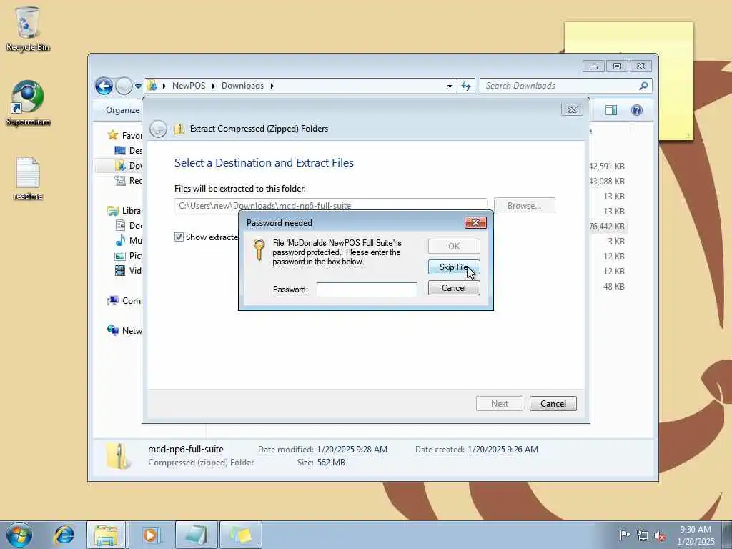This screenshot has width=732, height=549.
Task: Select the readme file on the desktop
Action: (x=28, y=178)
